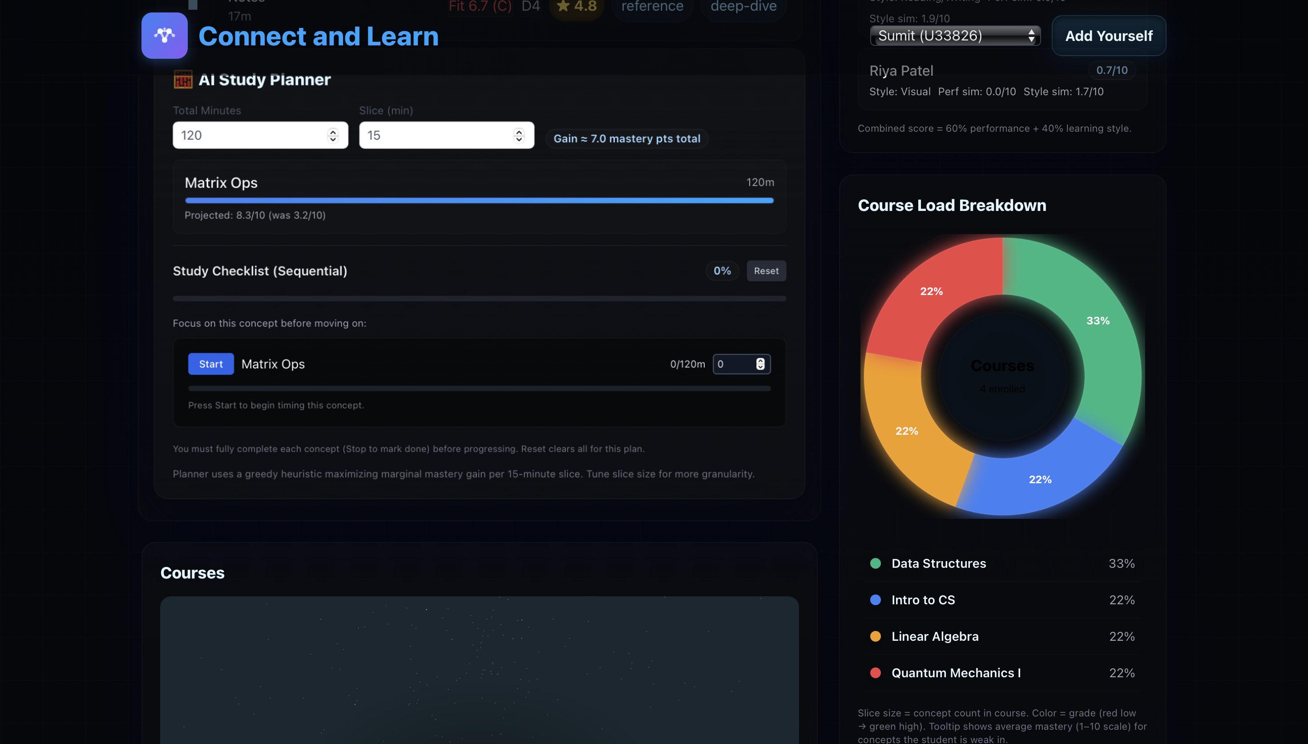The height and width of the screenshot is (744, 1308).
Task: Click red Quantum Mechanics I legend dot
Action: pos(876,673)
